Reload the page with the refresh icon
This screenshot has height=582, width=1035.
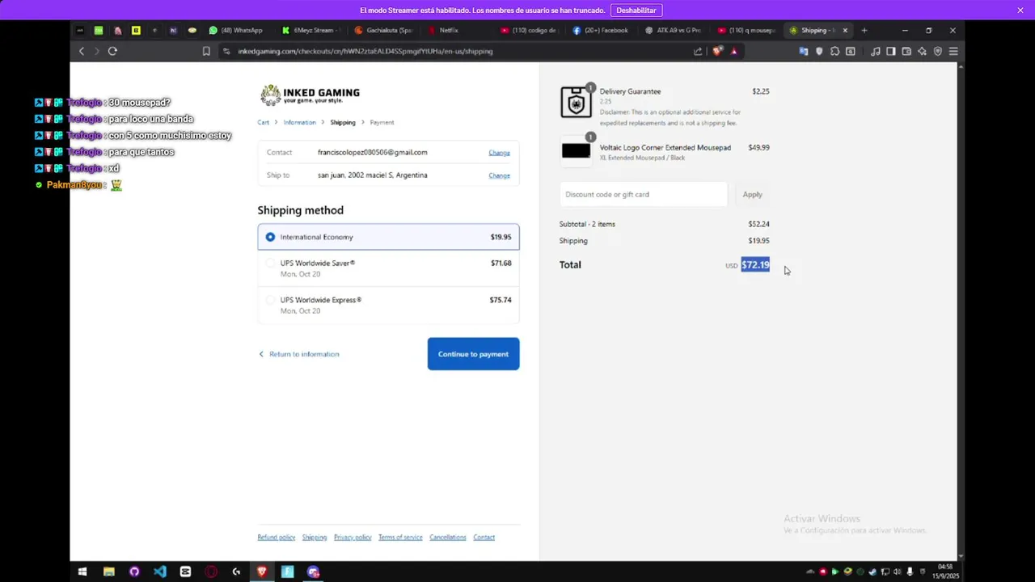(112, 51)
